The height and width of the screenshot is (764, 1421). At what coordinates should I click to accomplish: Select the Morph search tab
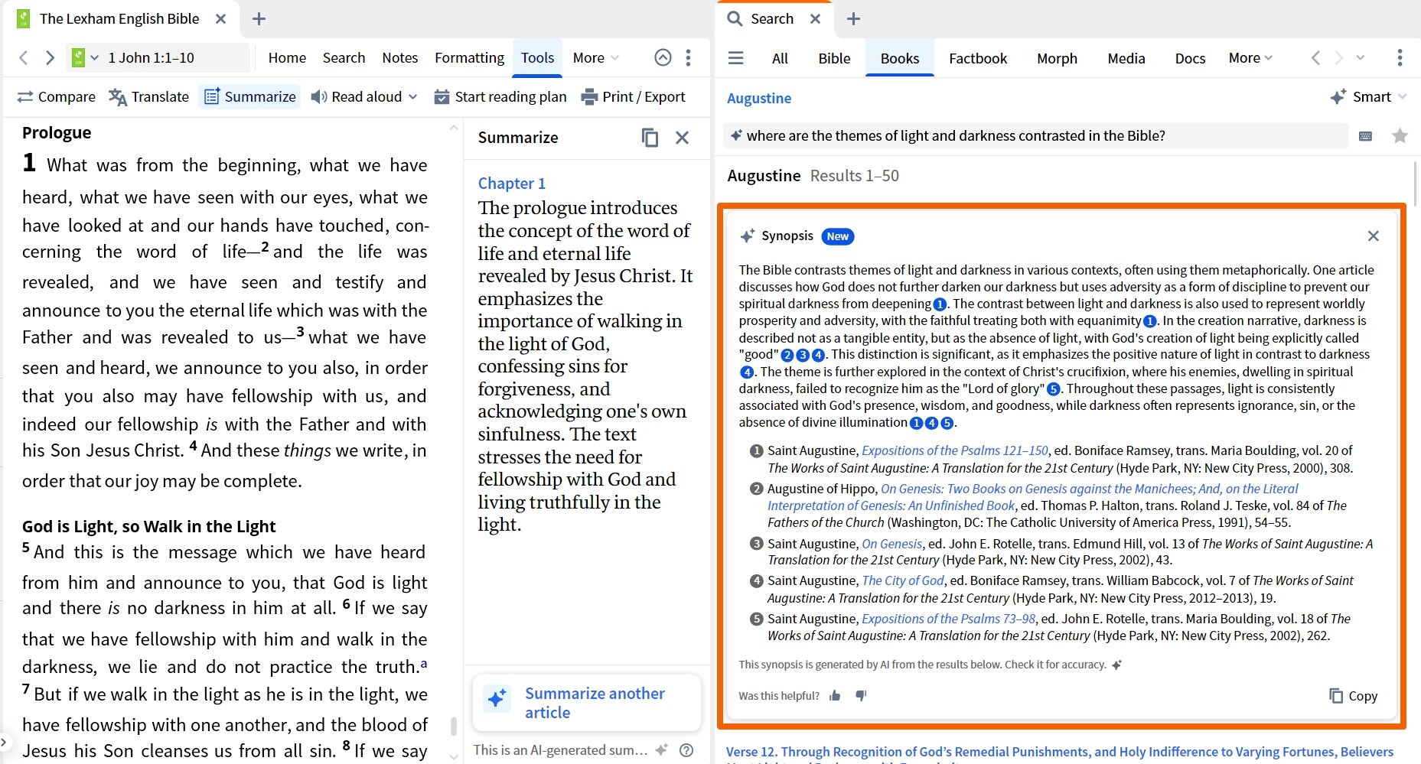point(1057,58)
